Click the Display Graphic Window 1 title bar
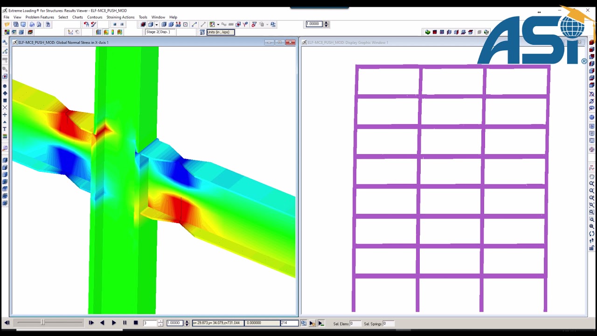597x336 pixels. tap(443, 42)
